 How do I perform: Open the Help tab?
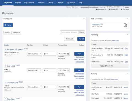(x=80, y=2)
